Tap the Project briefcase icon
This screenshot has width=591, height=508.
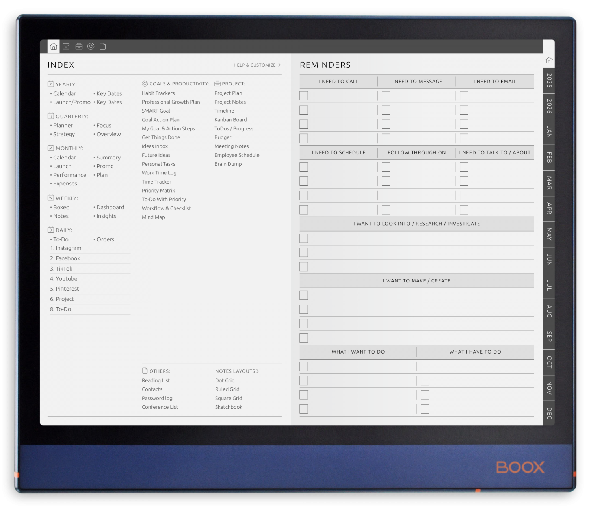pyautogui.click(x=217, y=83)
